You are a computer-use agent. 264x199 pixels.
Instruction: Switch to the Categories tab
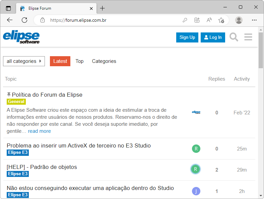point(104,61)
